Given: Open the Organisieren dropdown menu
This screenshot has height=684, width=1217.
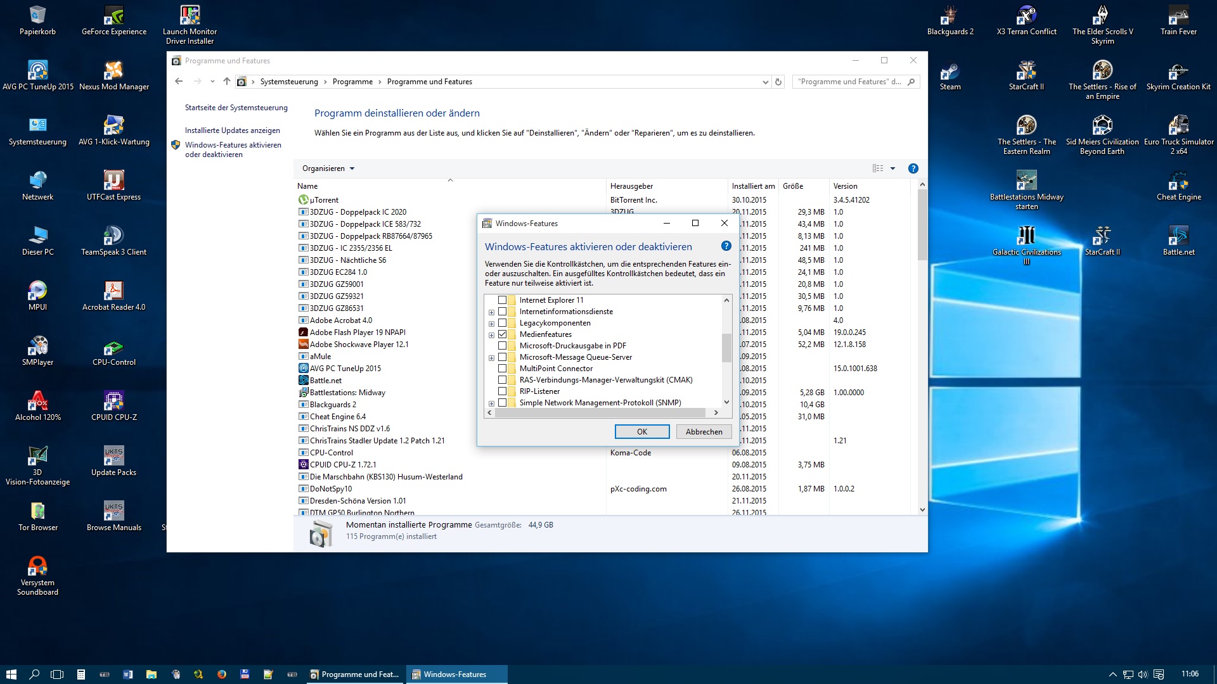Looking at the screenshot, I should 328,168.
